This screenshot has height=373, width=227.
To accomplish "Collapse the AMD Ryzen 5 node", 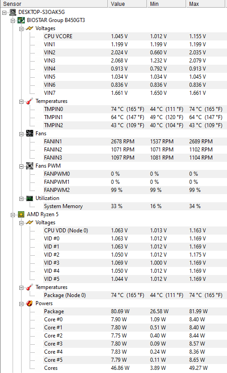I will [13, 215].
